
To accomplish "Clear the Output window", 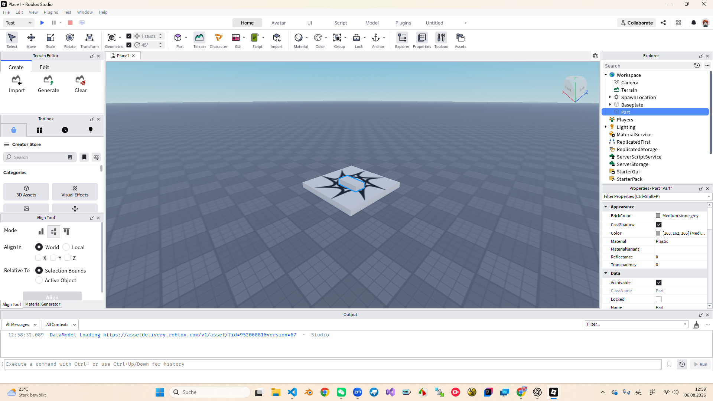I will coord(696,325).
